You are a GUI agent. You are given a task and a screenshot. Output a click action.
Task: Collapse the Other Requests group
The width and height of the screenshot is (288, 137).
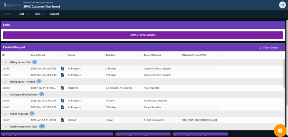(x=6, y=114)
